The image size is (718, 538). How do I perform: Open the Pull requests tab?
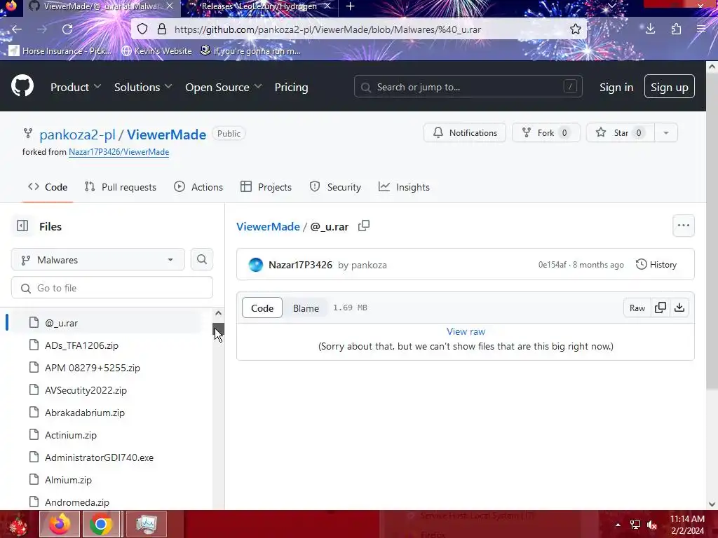(121, 187)
